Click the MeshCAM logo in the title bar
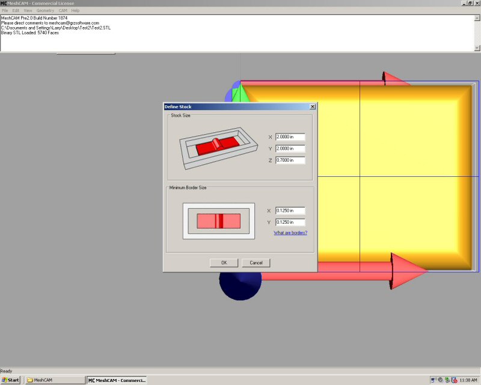 4,3
